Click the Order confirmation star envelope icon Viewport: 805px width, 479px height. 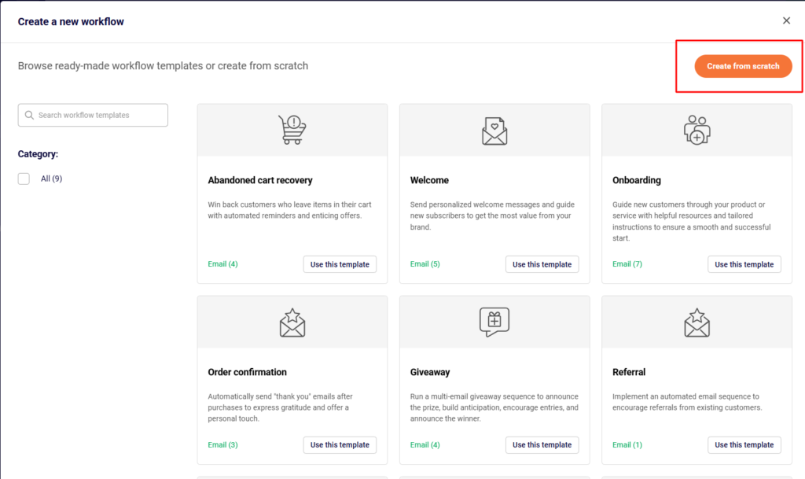[x=292, y=322]
